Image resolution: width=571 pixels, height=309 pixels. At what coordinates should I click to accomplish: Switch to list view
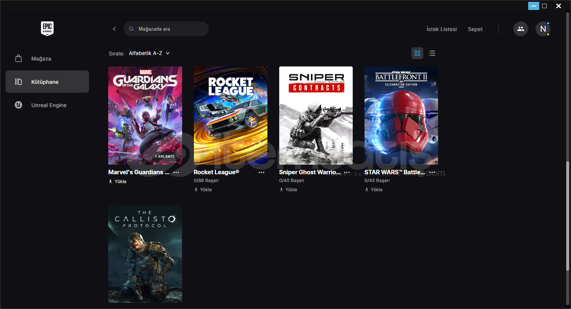(432, 53)
